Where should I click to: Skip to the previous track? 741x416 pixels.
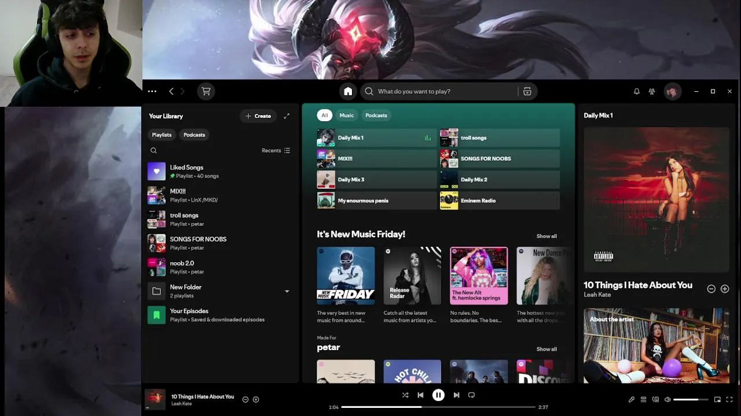420,395
